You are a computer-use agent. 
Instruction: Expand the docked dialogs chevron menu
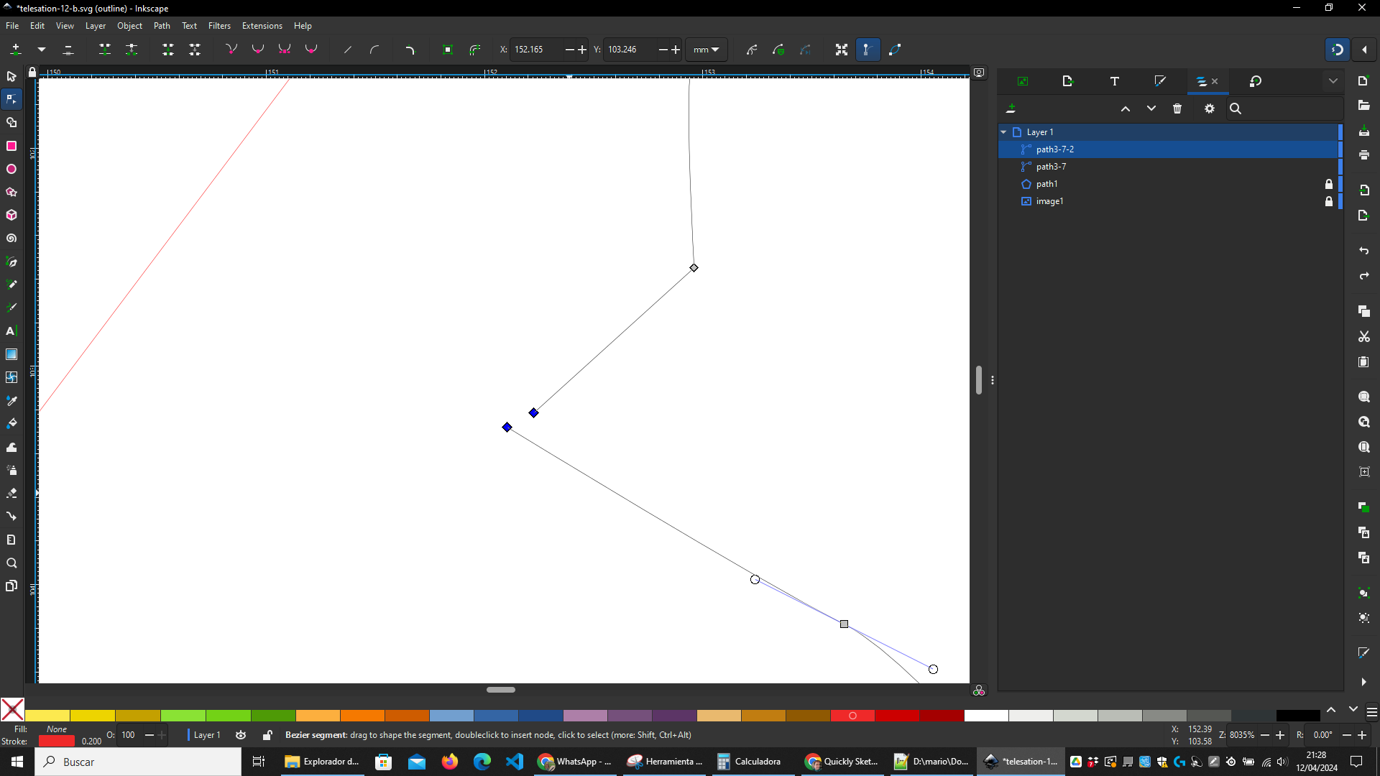(x=1333, y=81)
